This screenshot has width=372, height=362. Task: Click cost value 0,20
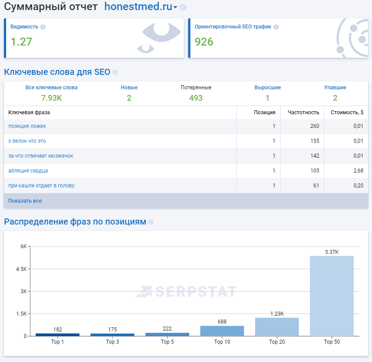[x=358, y=186]
